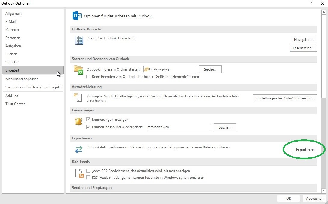The height and width of the screenshot is (204, 328).
Task: Click the help question mark icon
Action: pos(311,3)
